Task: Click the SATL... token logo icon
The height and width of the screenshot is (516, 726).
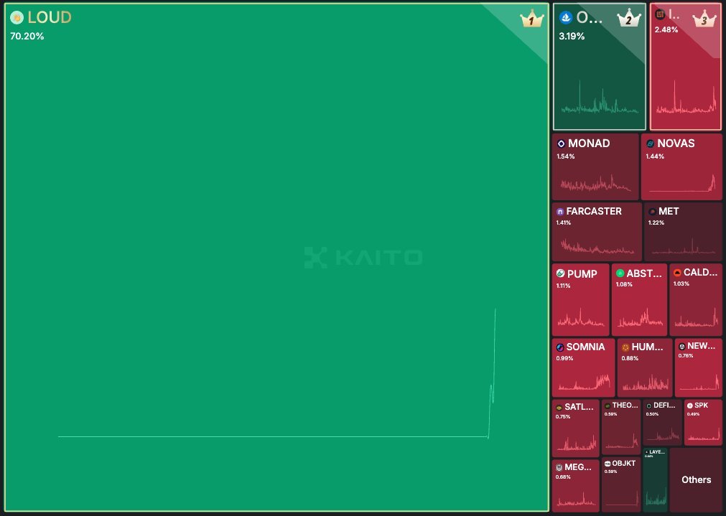Action: (x=559, y=408)
